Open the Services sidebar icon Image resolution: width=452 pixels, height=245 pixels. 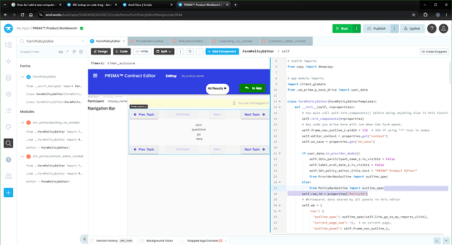(x=9, y=61)
